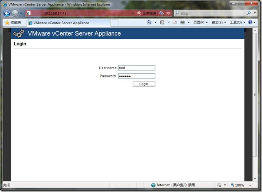262x192 pixels.
Task: Expand the address bar URL history dropdown
Action: (133, 13)
